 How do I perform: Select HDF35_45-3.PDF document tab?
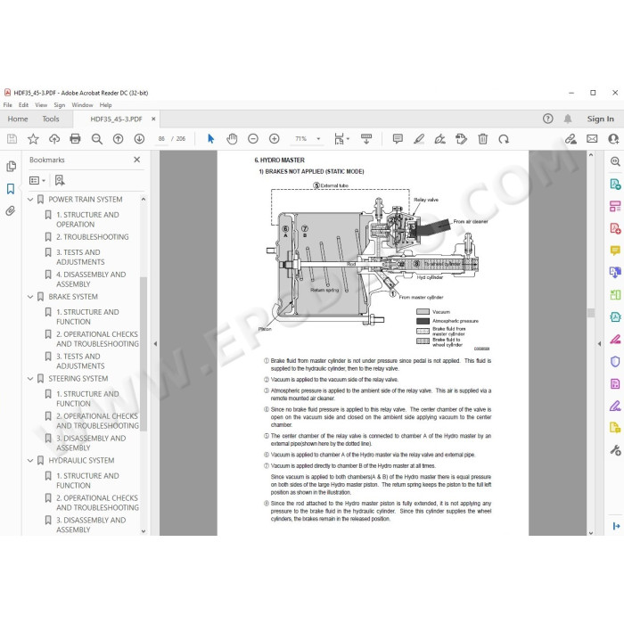[116, 119]
